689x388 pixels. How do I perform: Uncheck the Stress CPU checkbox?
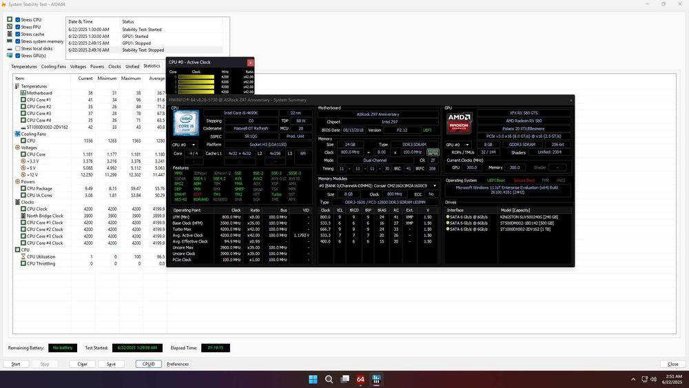click(18, 20)
